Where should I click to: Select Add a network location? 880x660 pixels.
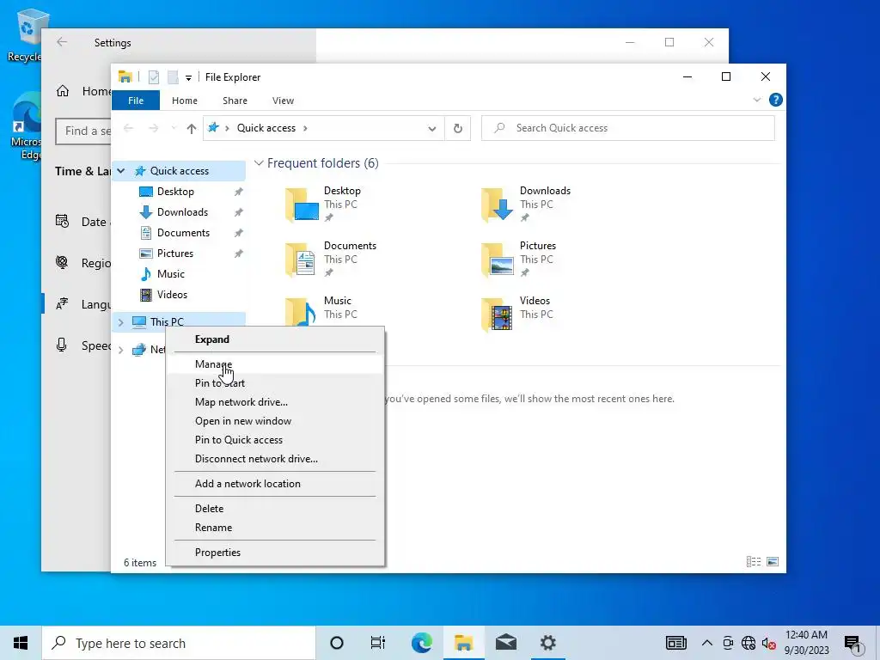275,483
